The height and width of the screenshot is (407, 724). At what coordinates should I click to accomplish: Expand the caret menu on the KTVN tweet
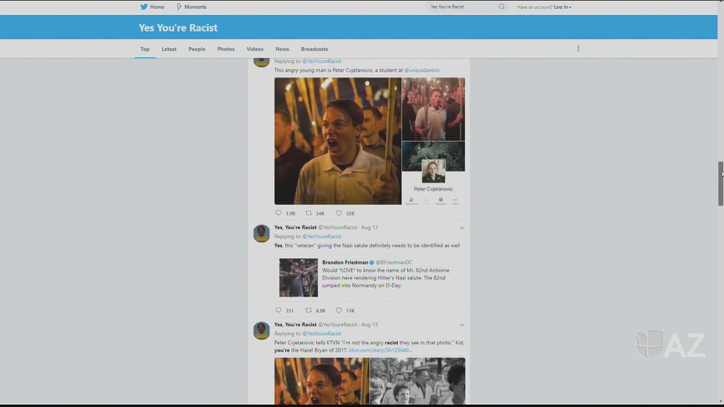(462, 325)
